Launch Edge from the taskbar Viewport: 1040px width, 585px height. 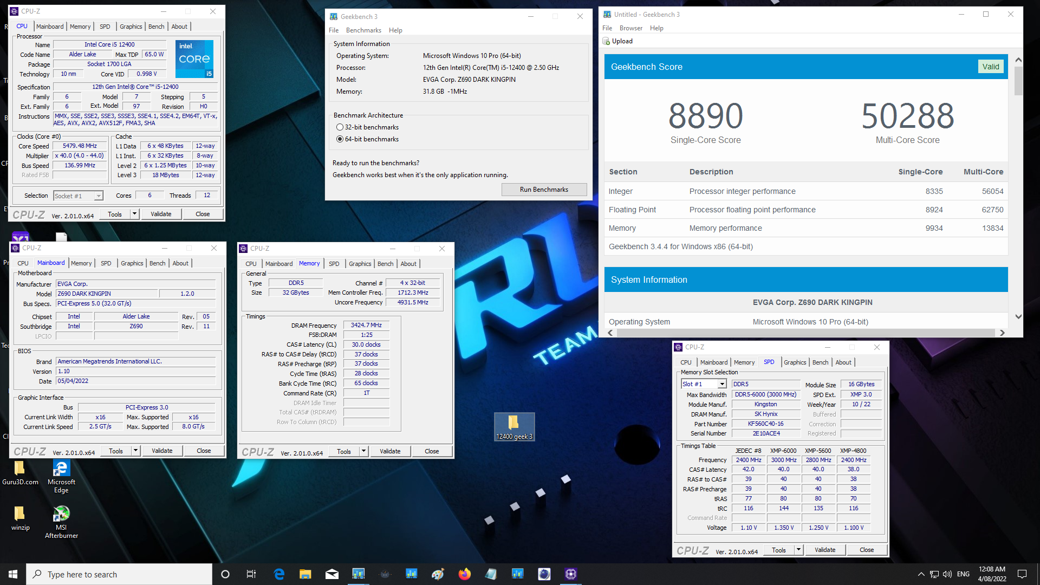tap(279, 574)
